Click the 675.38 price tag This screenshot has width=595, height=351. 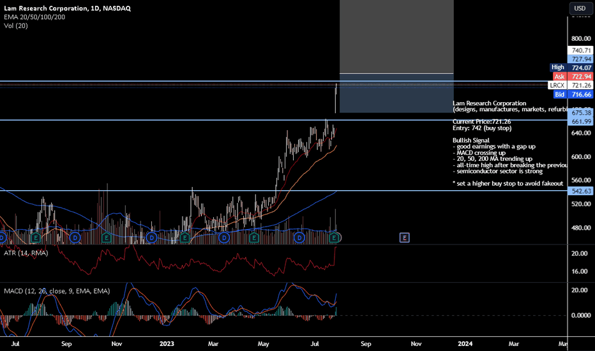point(580,113)
